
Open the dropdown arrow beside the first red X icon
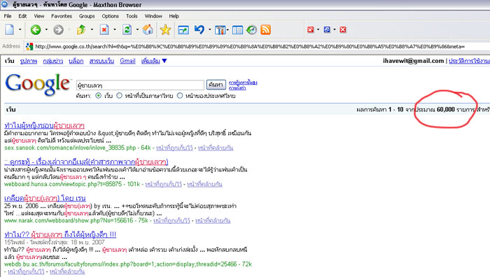click(318, 29)
